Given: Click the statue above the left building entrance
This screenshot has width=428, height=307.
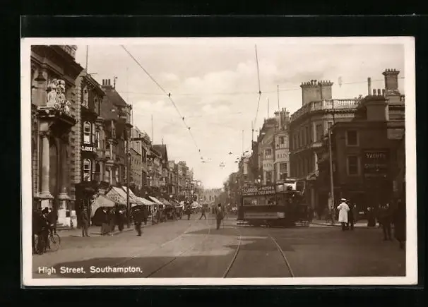Looking at the screenshot, I should 56,94.
